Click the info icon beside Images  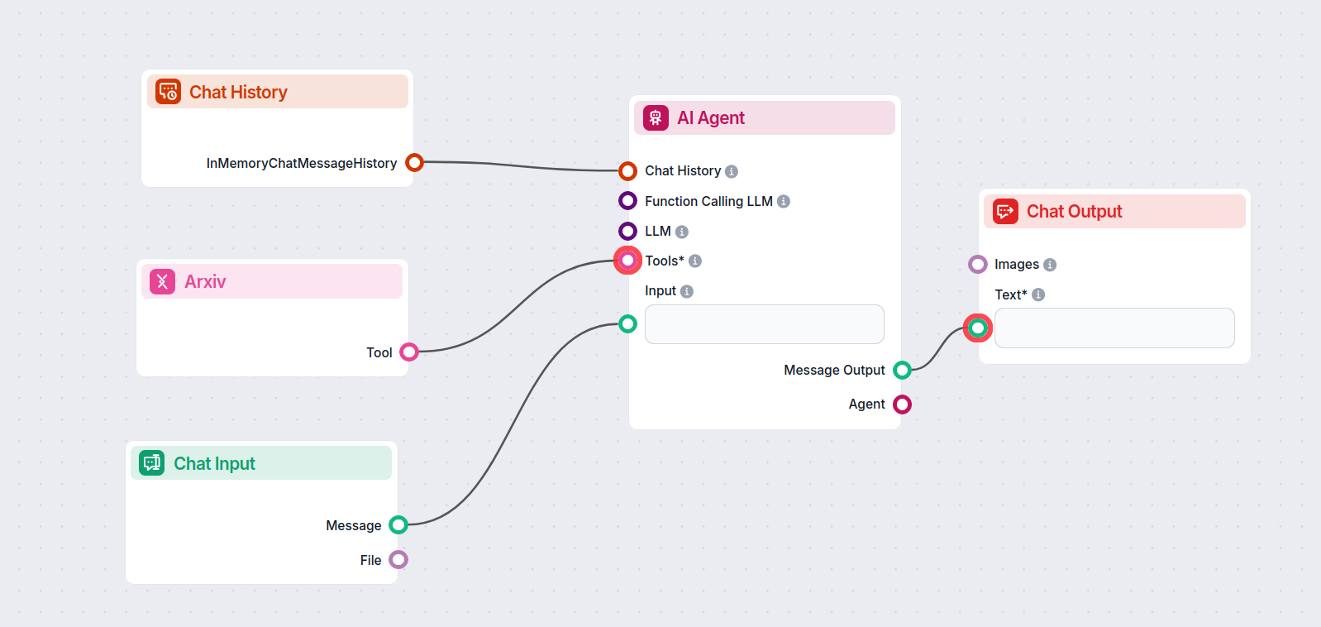tap(1050, 264)
